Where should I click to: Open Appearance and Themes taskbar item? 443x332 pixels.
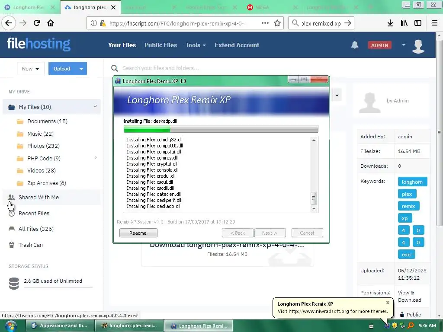point(60,326)
